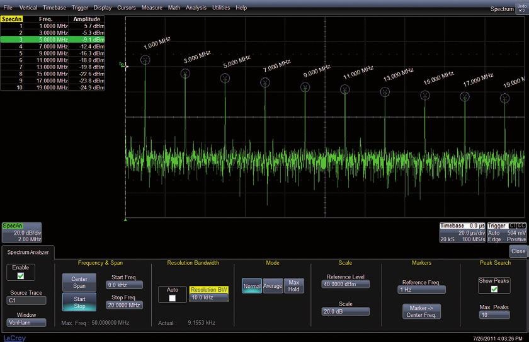Open the Analysis menu

(196, 8)
